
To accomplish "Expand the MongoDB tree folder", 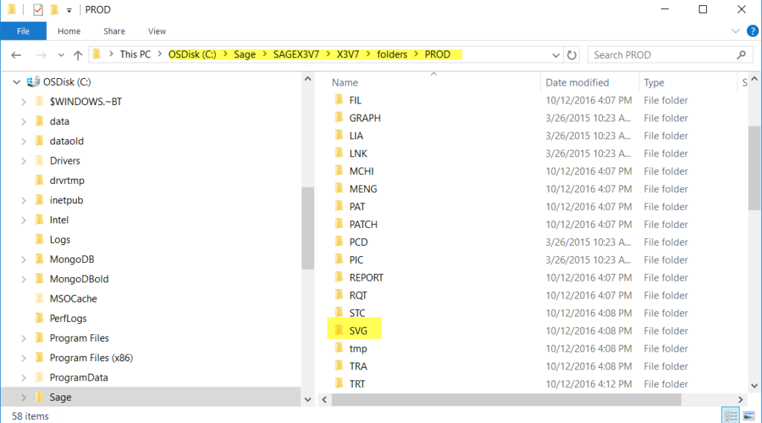I will click(23, 260).
